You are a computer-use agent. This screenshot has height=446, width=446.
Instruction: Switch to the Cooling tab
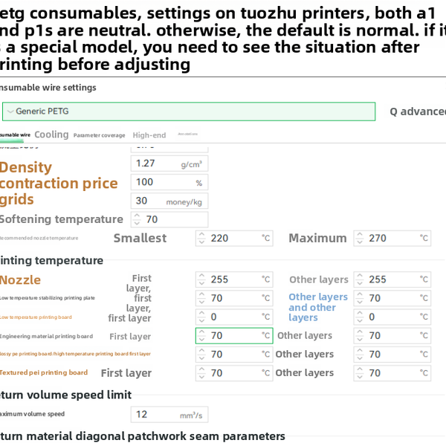[51, 135]
